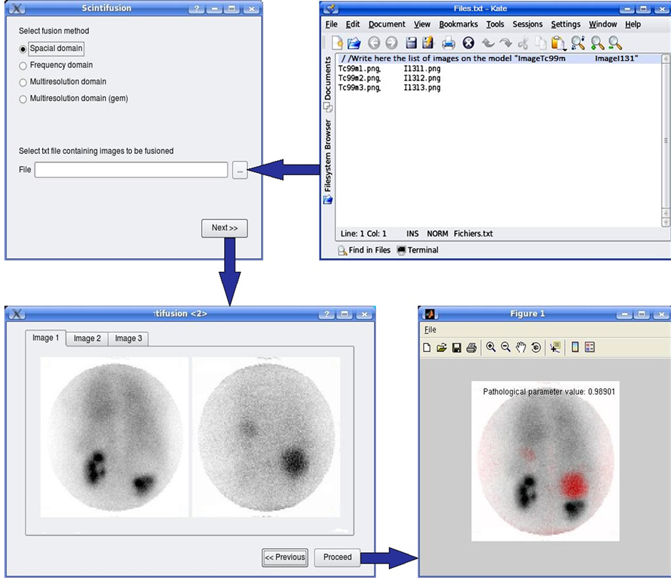This screenshot has width=671, height=578.
Task: Click inside the File path text field
Action: point(131,170)
